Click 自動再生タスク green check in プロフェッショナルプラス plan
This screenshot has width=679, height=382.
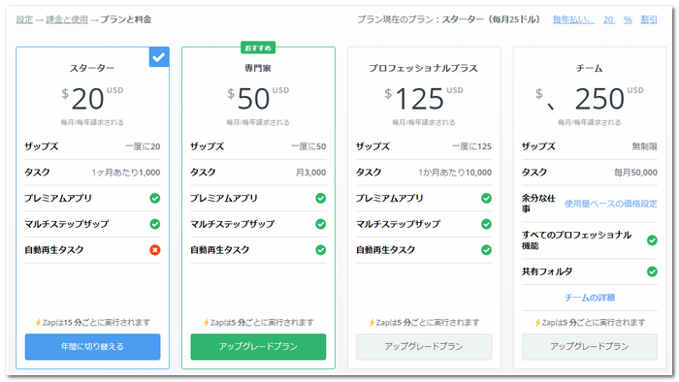coord(487,250)
